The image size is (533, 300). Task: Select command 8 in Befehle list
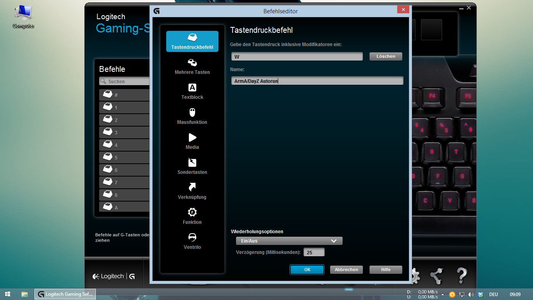(124, 195)
